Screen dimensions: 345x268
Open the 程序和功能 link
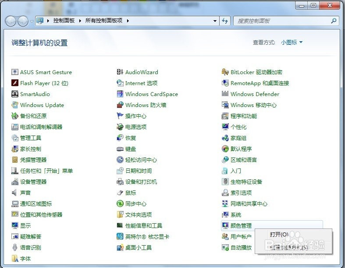(244, 116)
